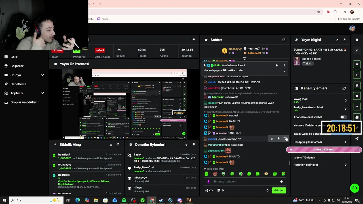Image resolution: width=363 pixels, height=204 pixels.
Task: Send message with Gönder button
Action: [x=279, y=190]
